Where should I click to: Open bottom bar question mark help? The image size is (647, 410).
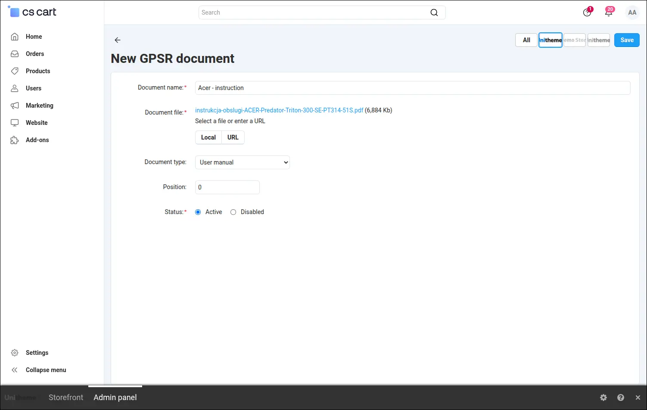tap(621, 398)
